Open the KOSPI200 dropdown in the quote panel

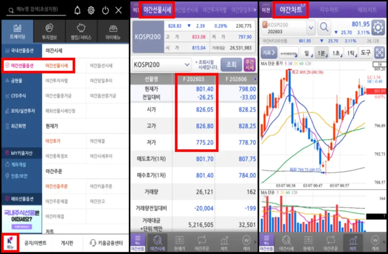click(x=162, y=65)
